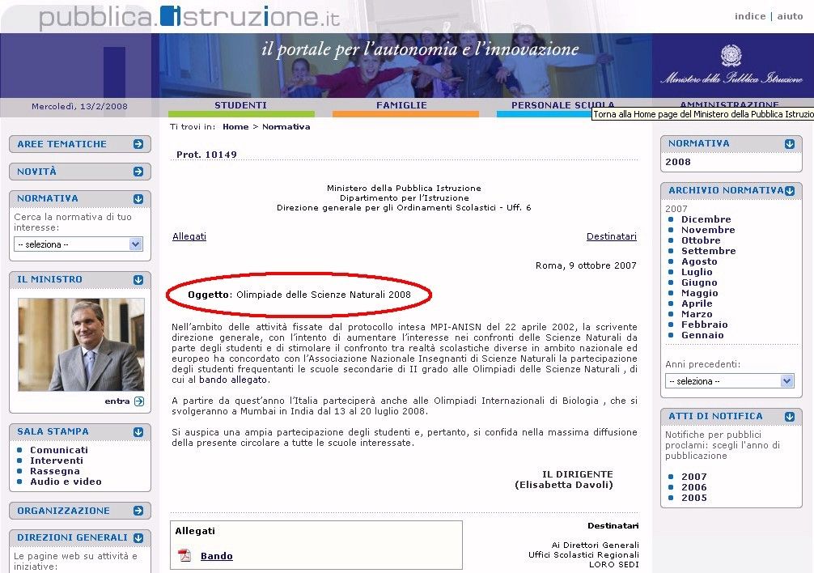The image size is (814, 573).
Task: Open the Aree Tematiche section heading
Action: pos(61,144)
